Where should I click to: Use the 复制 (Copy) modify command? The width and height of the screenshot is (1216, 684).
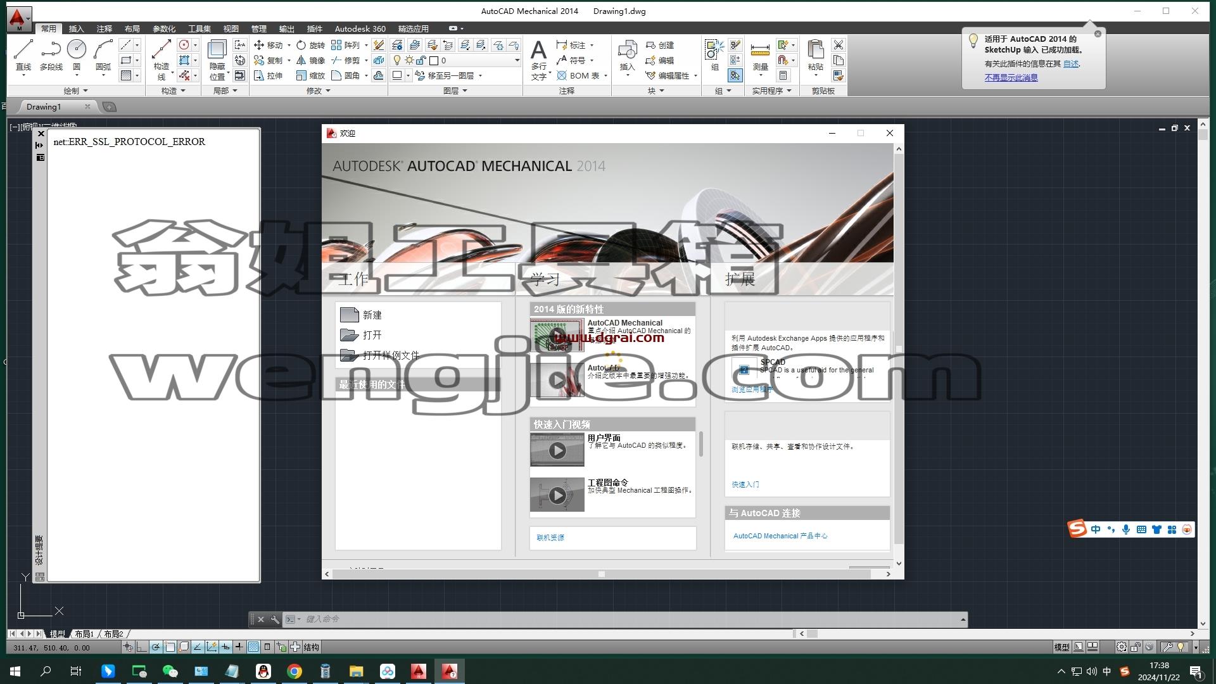click(269, 60)
